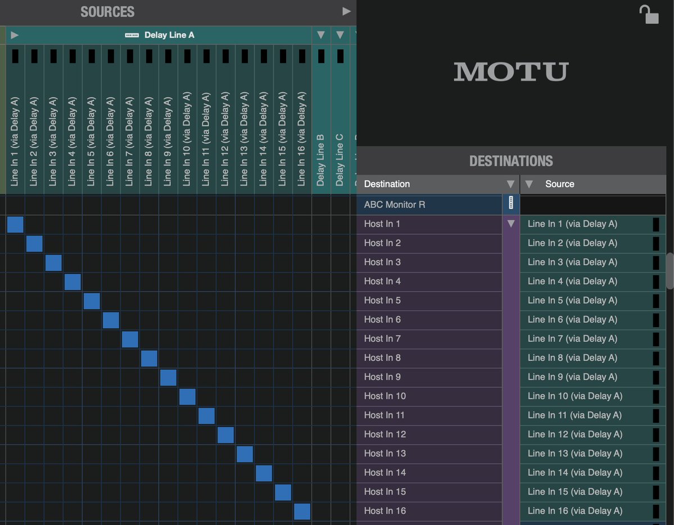Viewport: 674px width, 525px height.
Task: Click the Line In 1 (via Delay A) column header
Action: click(x=15, y=119)
